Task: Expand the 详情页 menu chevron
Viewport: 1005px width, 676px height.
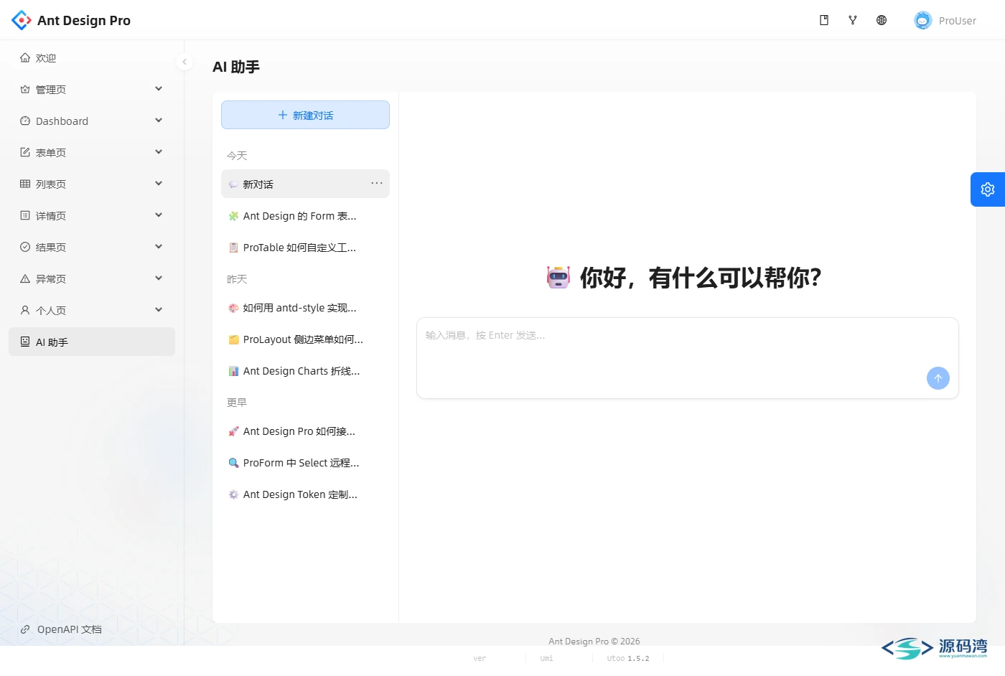Action: pyautogui.click(x=159, y=215)
